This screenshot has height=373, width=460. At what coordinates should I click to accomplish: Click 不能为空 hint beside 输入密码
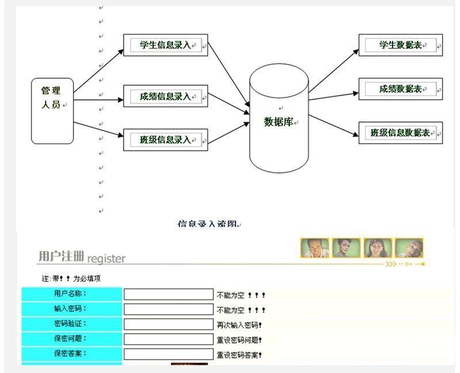click(x=241, y=310)
